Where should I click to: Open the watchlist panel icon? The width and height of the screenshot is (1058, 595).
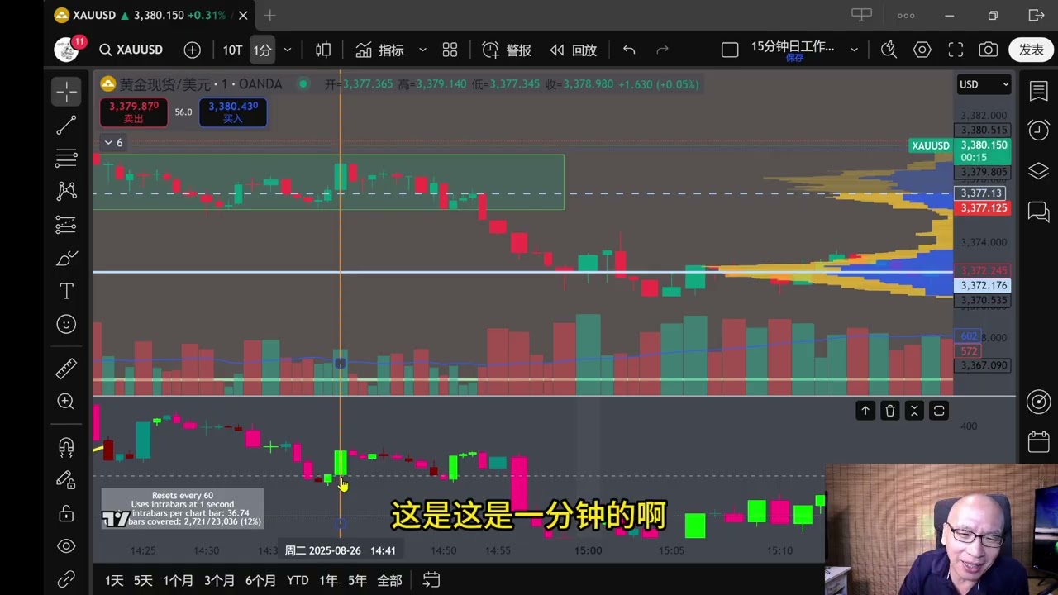1038,91
